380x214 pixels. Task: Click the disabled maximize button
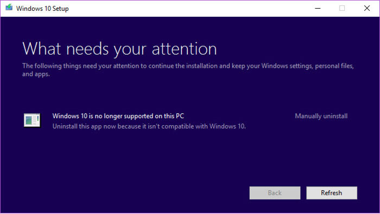pos(342,8)
